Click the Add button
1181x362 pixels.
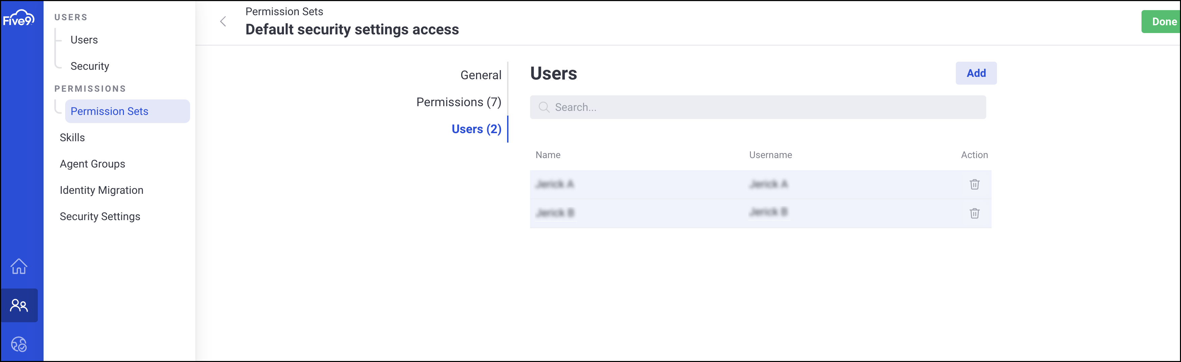[x=976, y=73]
